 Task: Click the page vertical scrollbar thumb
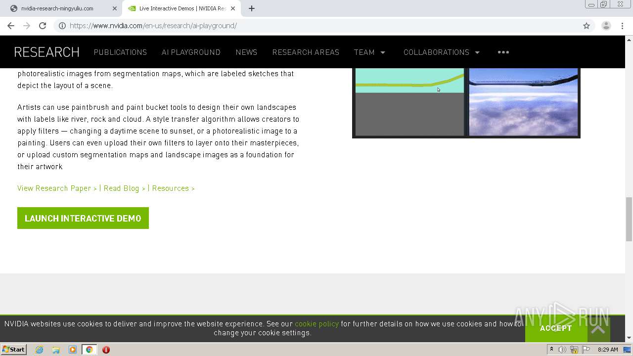[629, 219]
